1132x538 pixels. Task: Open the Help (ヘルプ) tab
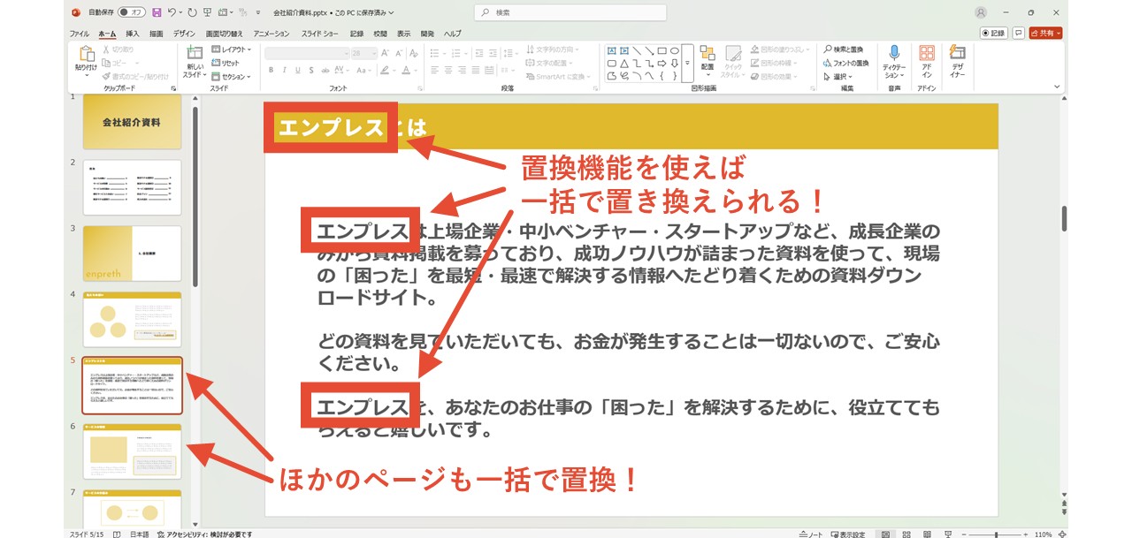[452, 33]
